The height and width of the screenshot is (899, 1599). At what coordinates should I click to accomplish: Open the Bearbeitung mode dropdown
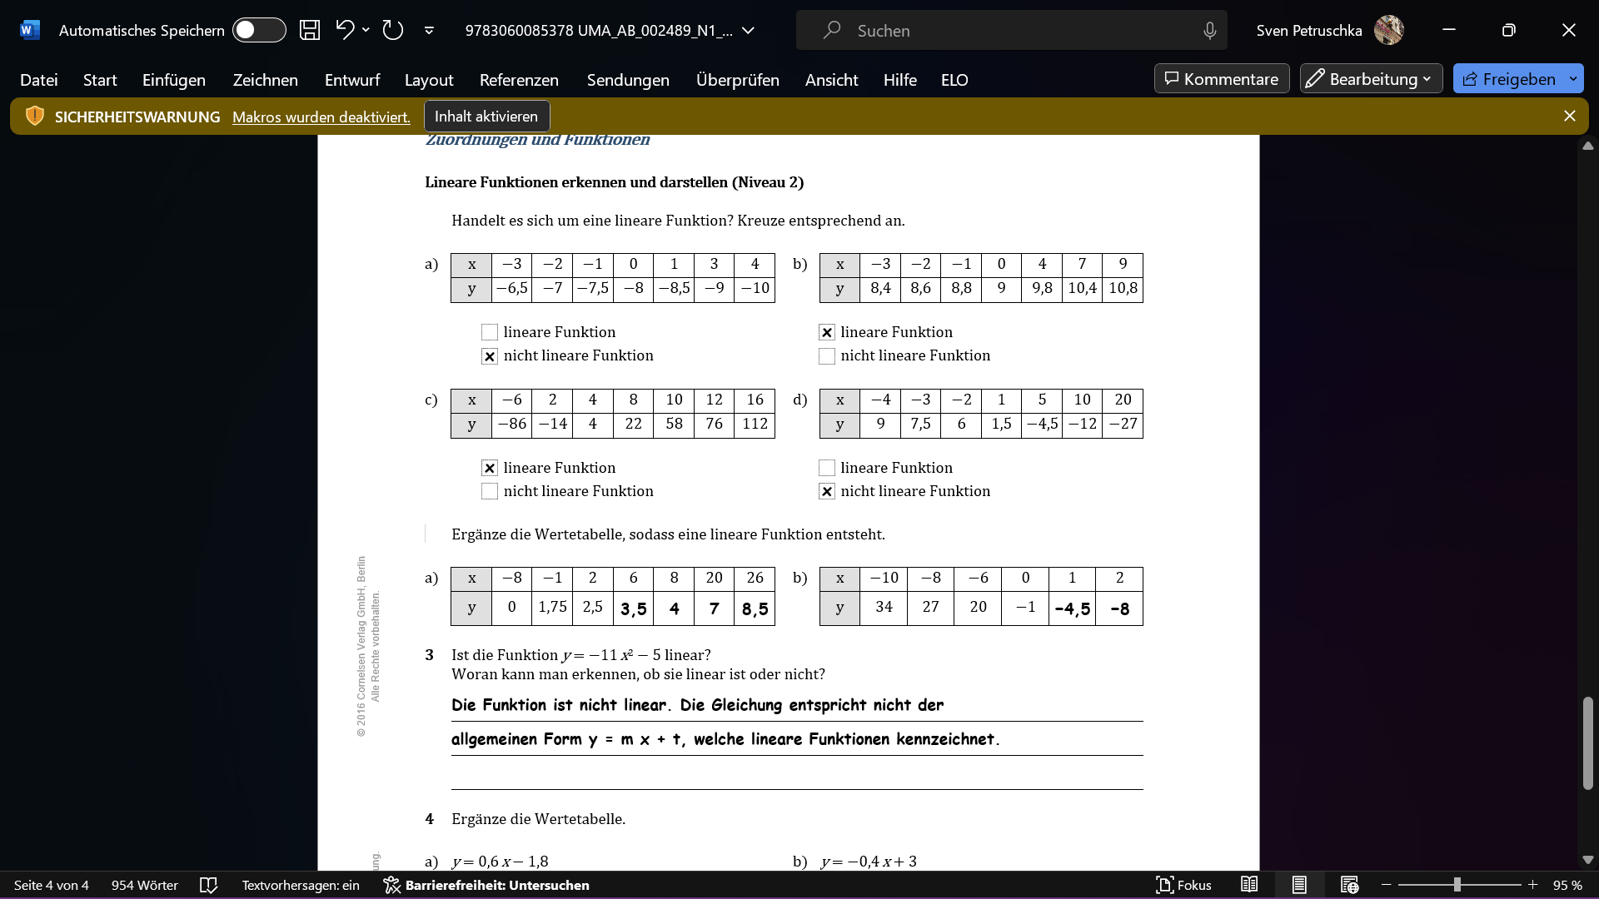coord(1371,79)
